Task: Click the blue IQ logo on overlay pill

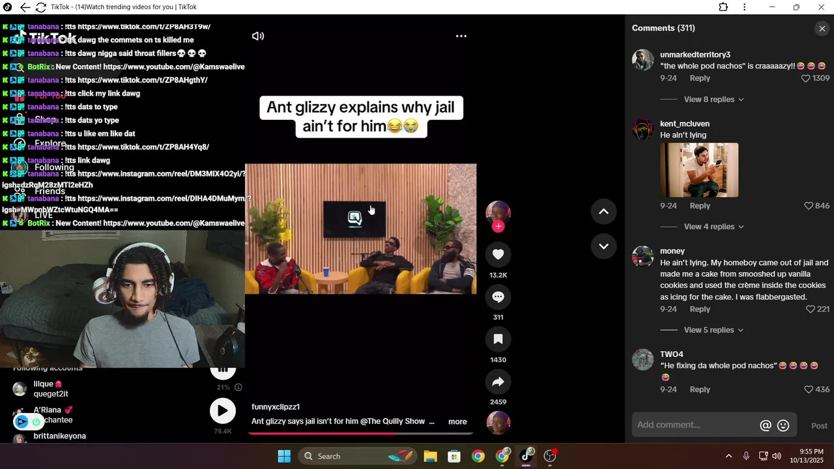Action: coord(22,421)
